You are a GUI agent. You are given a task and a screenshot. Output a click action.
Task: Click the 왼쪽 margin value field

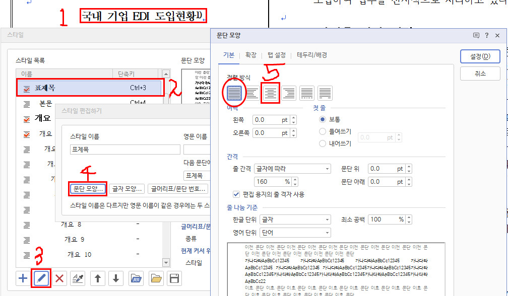click(x=272, y=120)
